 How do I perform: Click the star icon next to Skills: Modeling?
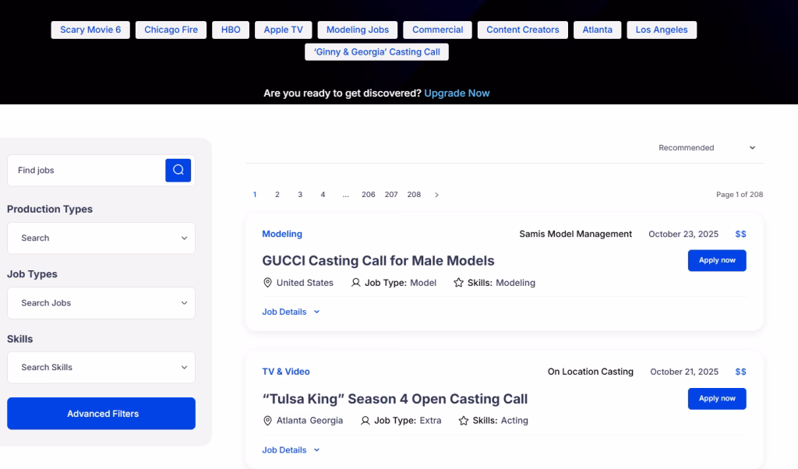click(458, 283)
